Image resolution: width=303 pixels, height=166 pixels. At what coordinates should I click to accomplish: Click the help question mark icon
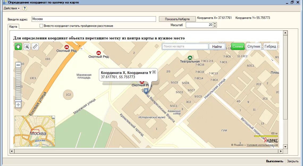click(24, 8)
